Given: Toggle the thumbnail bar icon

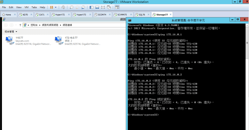Looking at the screenshot, I should click(x=97, y=7).
